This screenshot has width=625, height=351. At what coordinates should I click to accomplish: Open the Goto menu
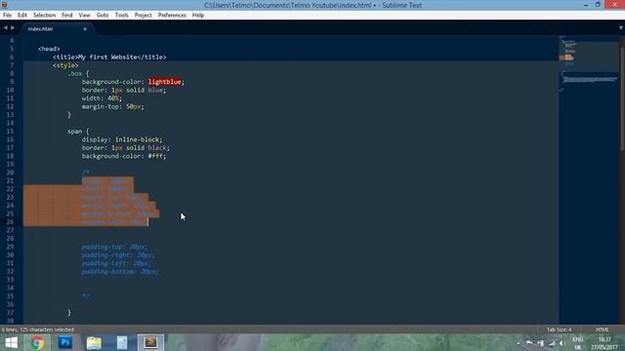pos(103,16)
